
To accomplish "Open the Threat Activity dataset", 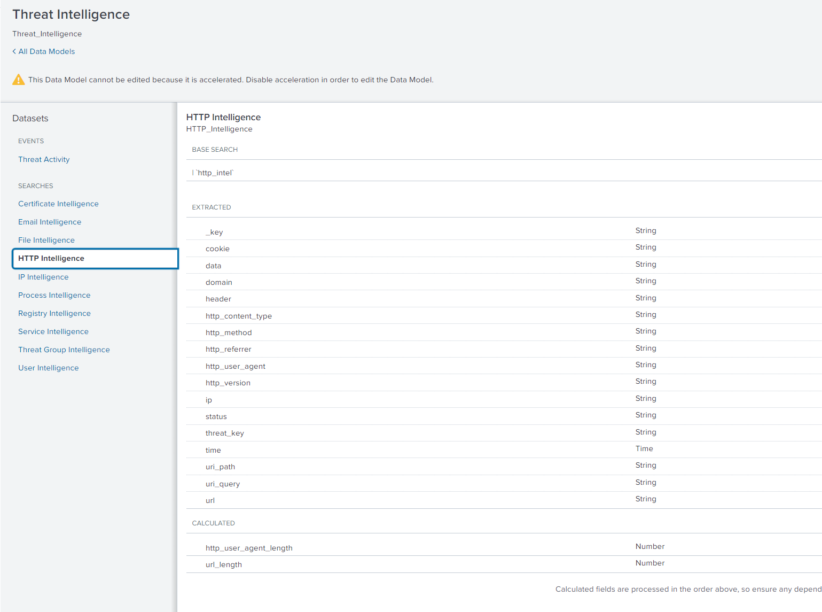I will pyautogui.click(x=44, y=159).
